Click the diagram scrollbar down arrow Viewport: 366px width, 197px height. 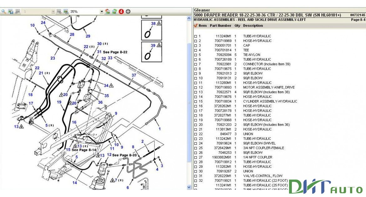189,187
